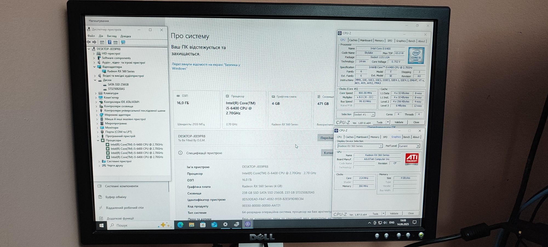This screenshot has width=548, height=247.
Task: Show hidden system tray icons
Action: coord(369,223)
